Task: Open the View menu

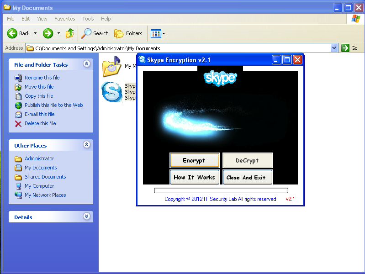Action: [42, 19]
